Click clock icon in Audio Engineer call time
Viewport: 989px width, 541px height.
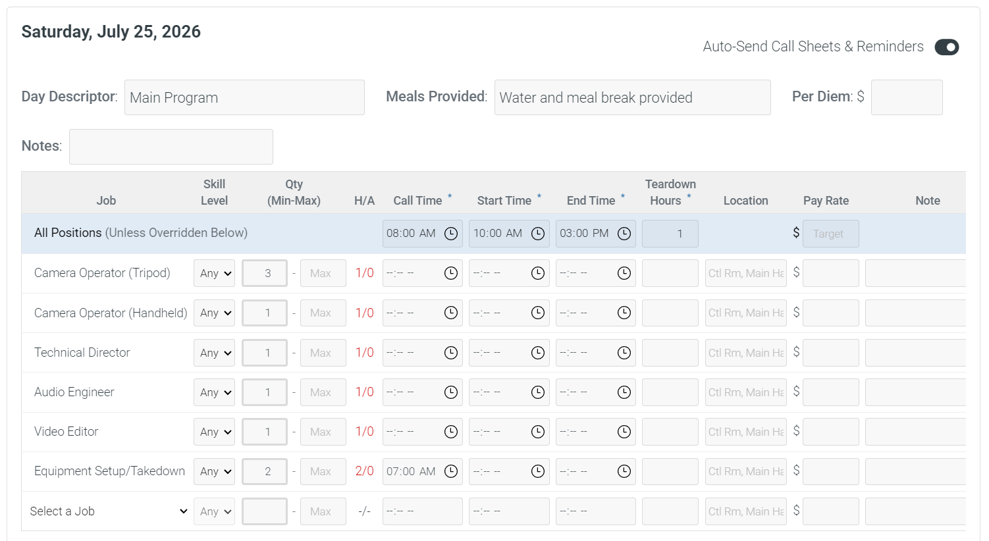click(x=451, y=392)
